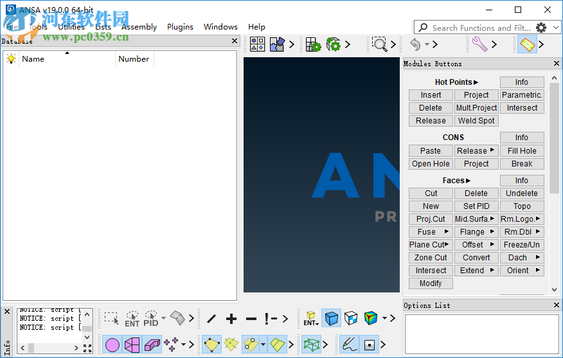This screenshot has height=358, width=563.
Task: Open the Lists menu
Action: [103, 27]
